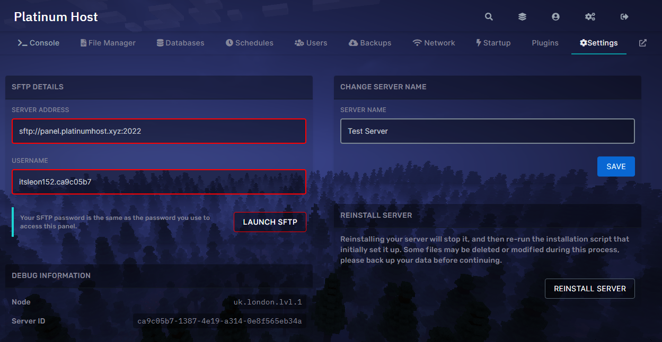Open the Backups tab
This screenshot has height=342, width=662.
pos(370,43)
